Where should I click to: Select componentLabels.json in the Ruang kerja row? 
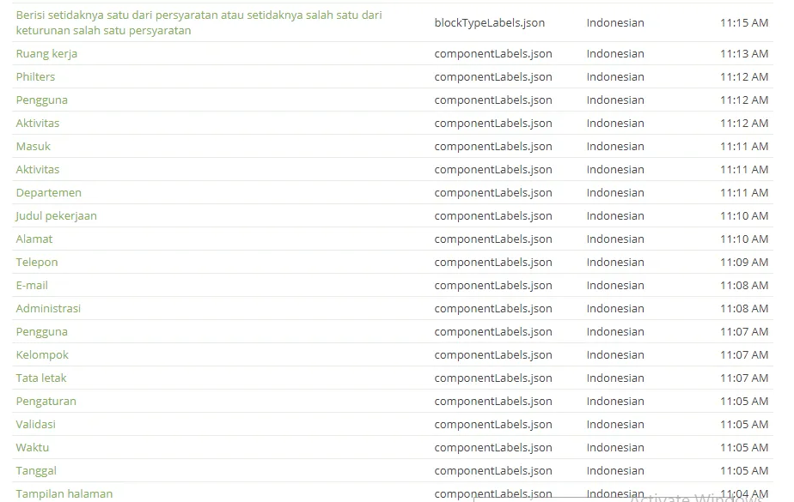tap(493, 53)
